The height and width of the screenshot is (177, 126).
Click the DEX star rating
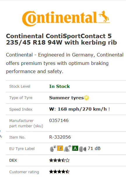point(59,160)
